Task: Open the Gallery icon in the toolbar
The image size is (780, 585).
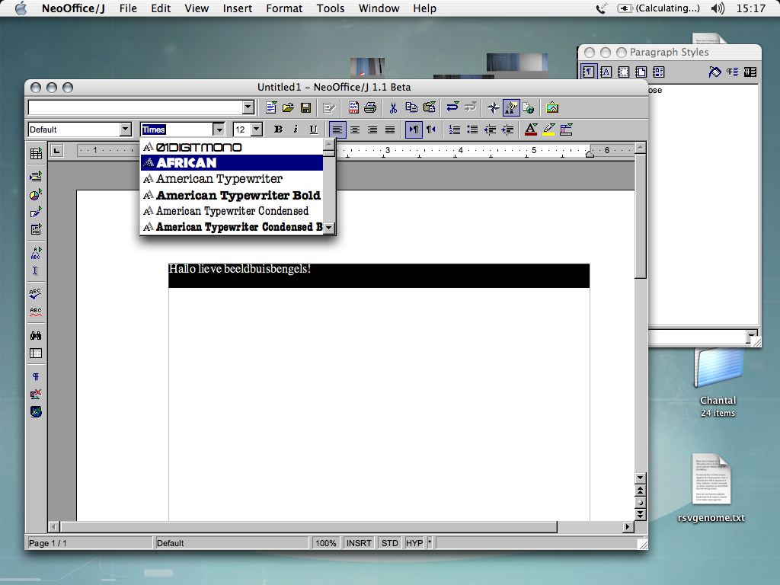Action: 552,107
